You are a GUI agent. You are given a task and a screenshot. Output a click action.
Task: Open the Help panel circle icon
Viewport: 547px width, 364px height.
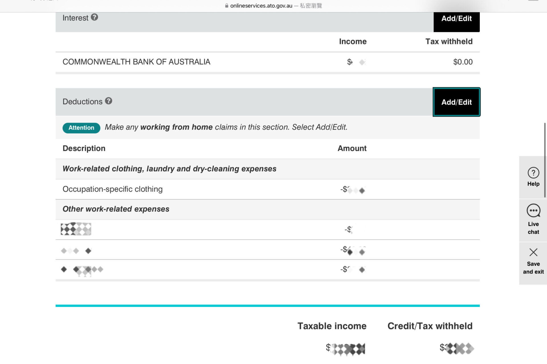pos(533,173)
